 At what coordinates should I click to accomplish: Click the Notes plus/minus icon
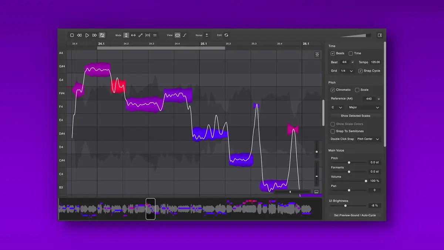(x=207, y=35)
